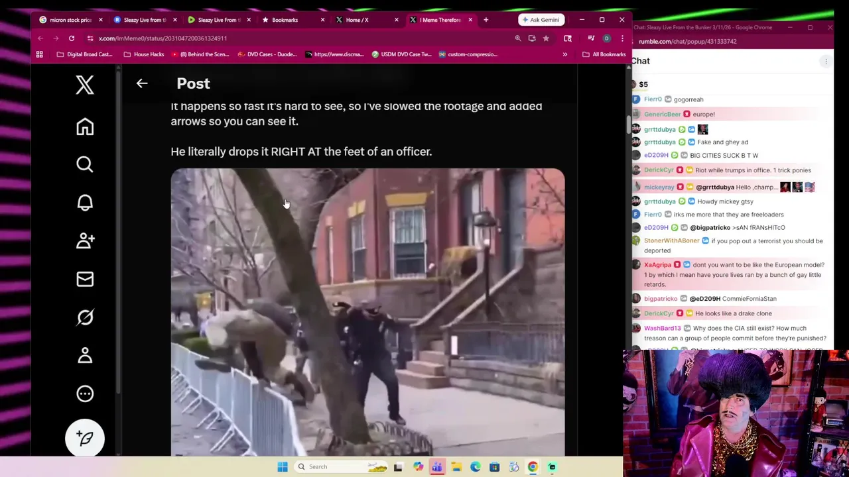
Task: Open custom-compressio... bookmark
Action: [468, 54]
